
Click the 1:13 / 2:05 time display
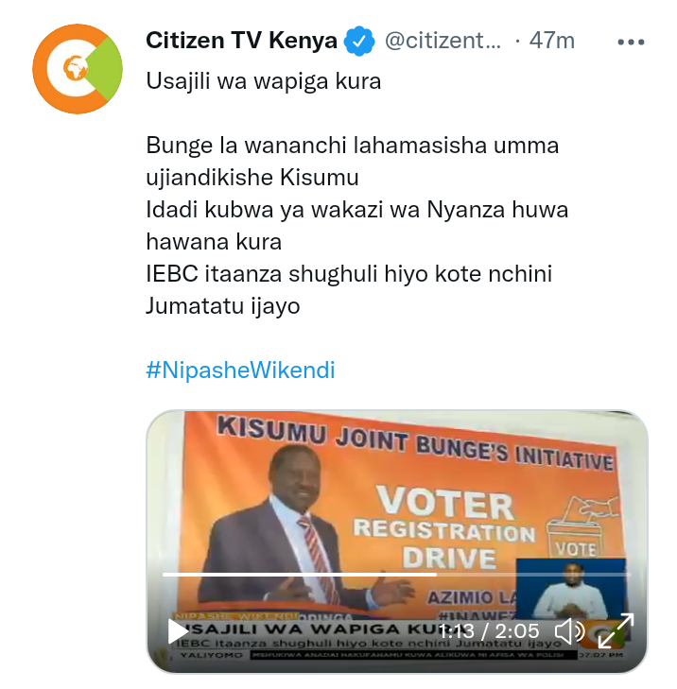pyautogui.click(x=489, y=631)
